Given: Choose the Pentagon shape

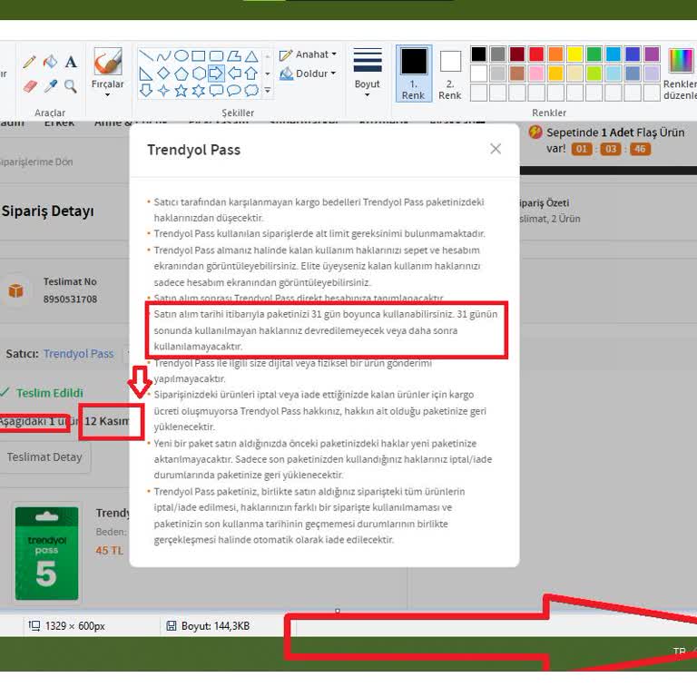Looking at the screenshot, I should click(181, 74).
